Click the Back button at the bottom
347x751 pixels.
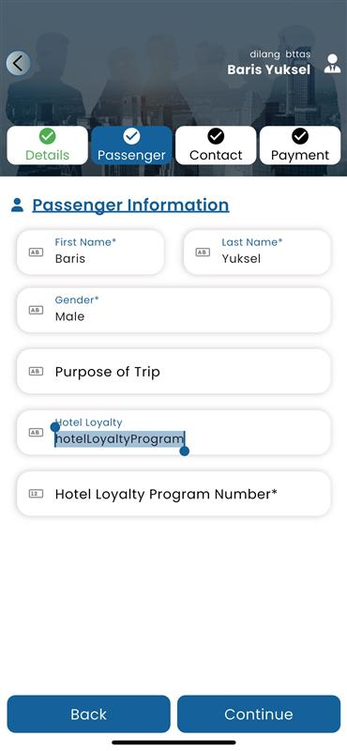[88, 714]
